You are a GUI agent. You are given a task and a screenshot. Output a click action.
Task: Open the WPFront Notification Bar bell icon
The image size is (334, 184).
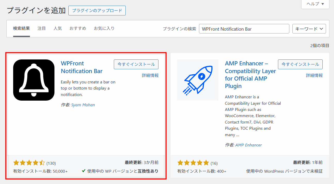34,80
